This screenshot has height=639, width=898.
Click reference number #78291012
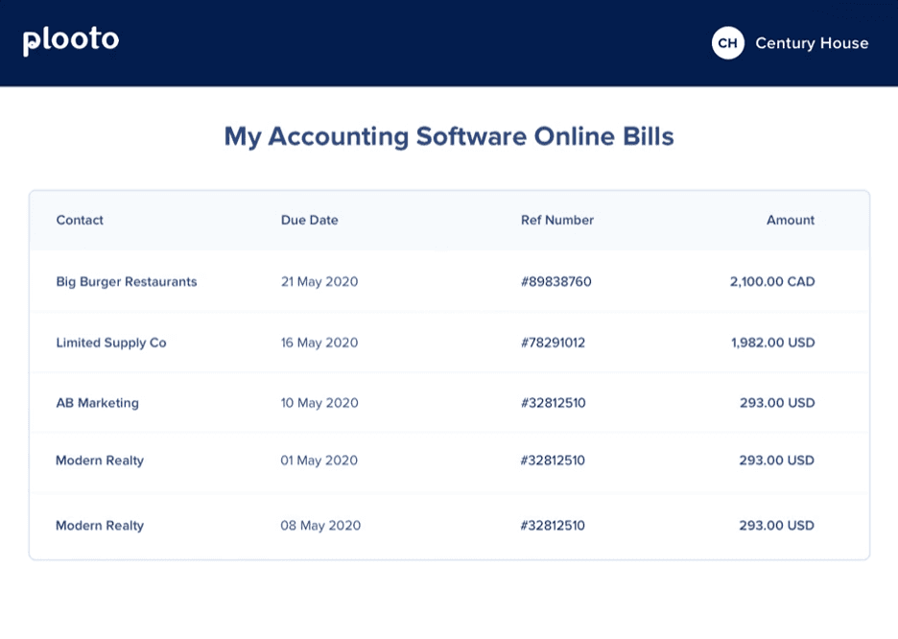coord(553,343)
